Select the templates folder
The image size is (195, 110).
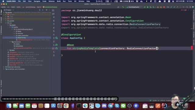coord(19,46)
